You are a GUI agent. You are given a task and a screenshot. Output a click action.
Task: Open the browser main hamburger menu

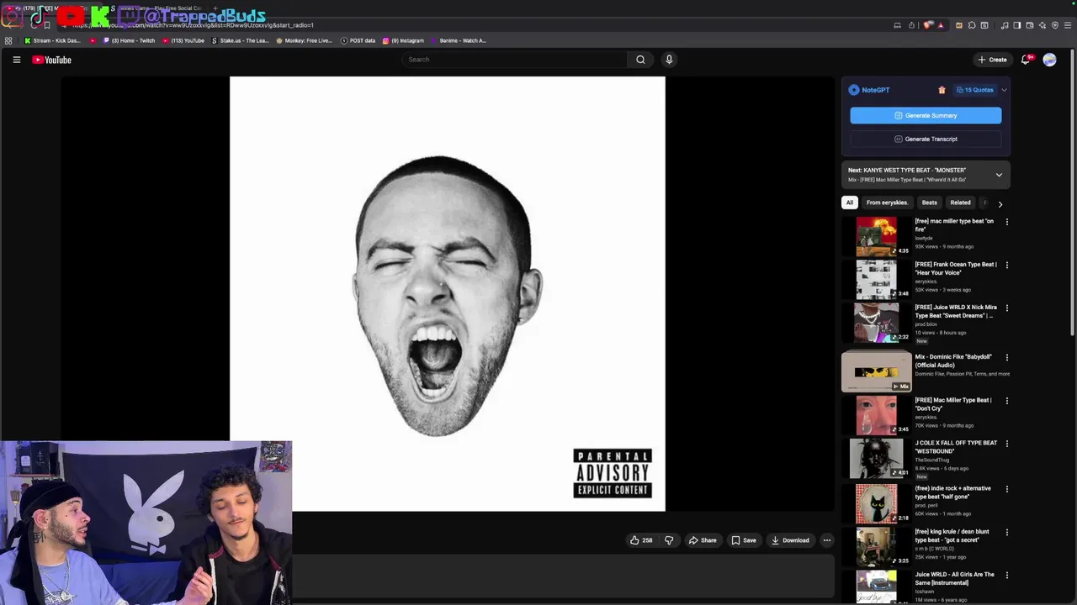point(1068,25)
